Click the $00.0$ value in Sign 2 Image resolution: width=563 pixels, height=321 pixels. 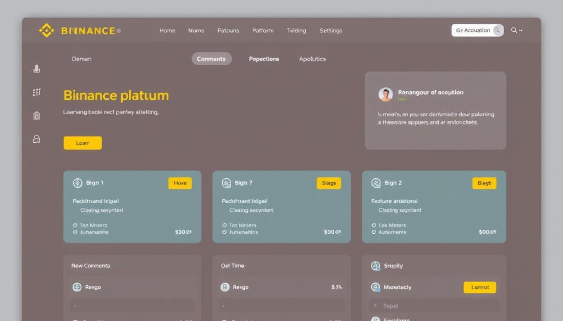tap(488, 232)
